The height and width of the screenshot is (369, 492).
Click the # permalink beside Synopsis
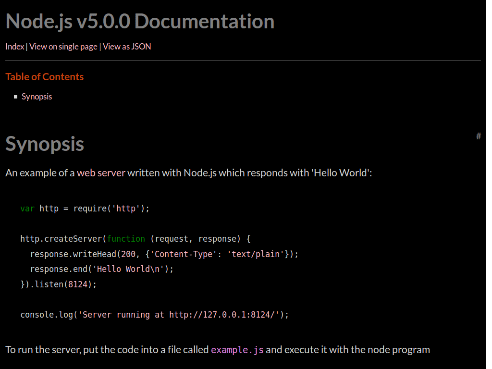tap(478, 136)
